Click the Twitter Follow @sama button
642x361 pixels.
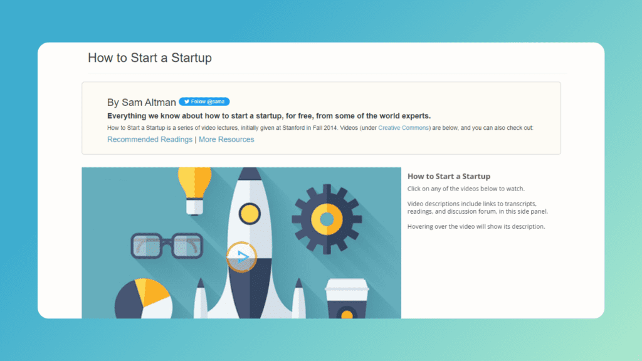pos(204,102)
